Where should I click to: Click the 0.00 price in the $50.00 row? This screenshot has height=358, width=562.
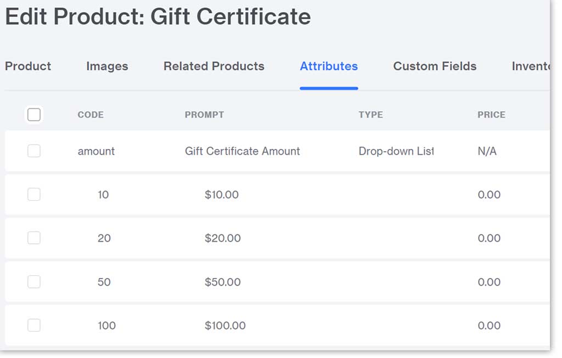point(489,282)
